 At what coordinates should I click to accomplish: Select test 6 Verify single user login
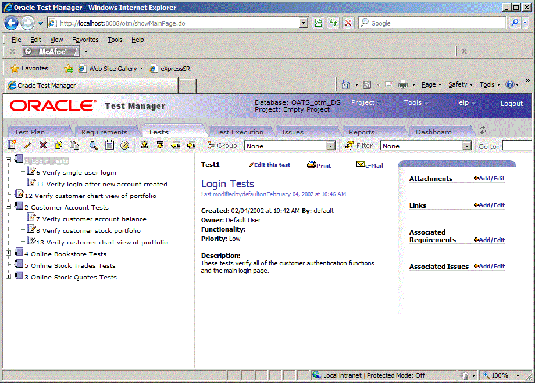(76, 172)
